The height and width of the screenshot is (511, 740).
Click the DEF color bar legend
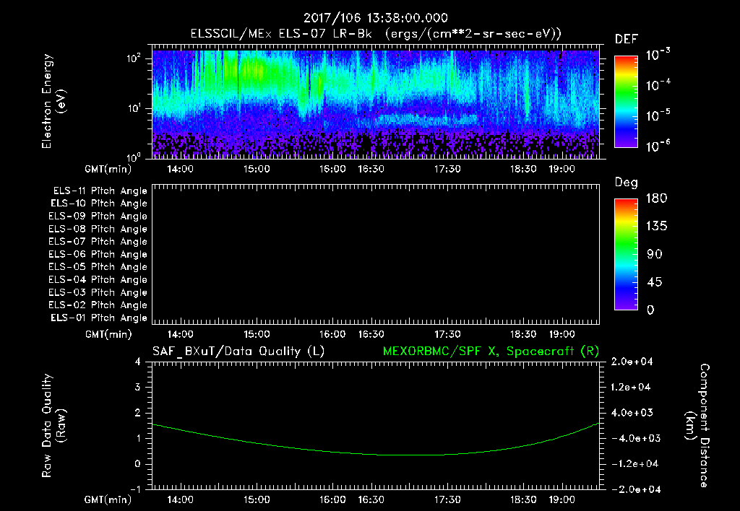[626, 101]
